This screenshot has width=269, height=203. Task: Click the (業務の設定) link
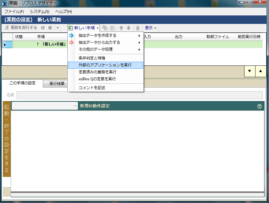click(x=18, y=20)
